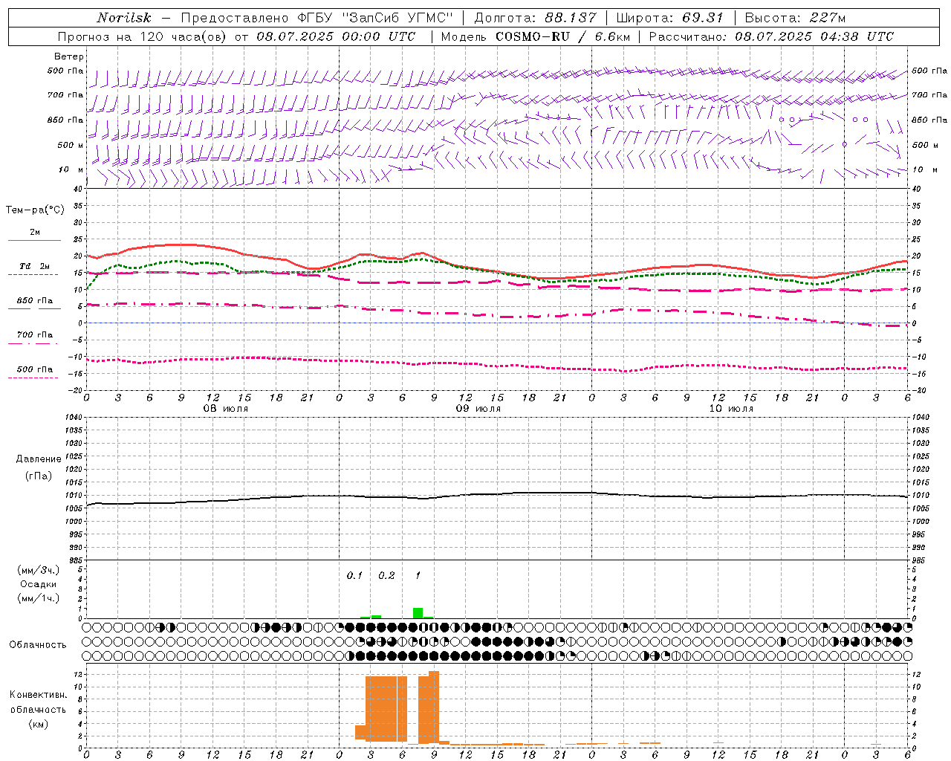Viewport: 951px width, 761px height.
Task: Select the forecast start 08.07.2025 00:00 UTC
Action: [337, 36]
